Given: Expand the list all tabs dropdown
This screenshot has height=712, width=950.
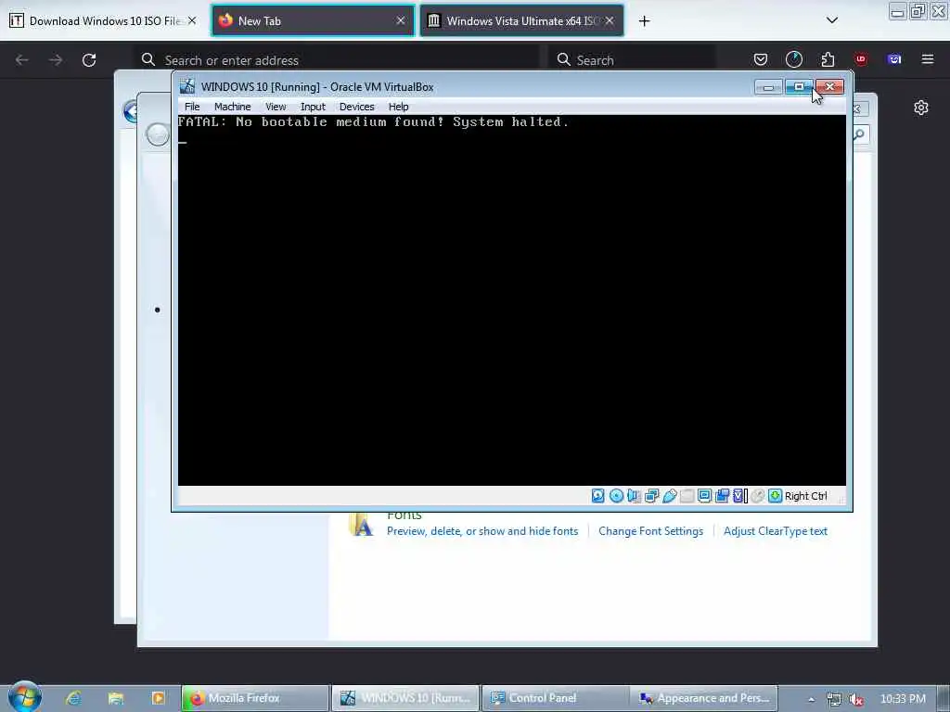Looking at the screenshot, I should (832, 20).
